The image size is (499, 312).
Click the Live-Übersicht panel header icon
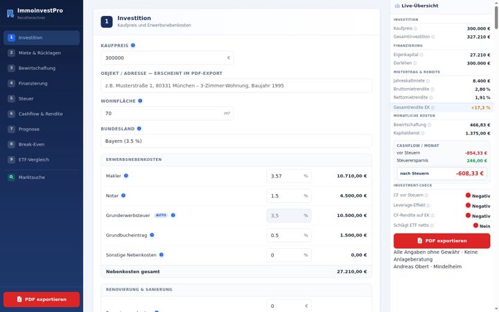pos(397,6)
